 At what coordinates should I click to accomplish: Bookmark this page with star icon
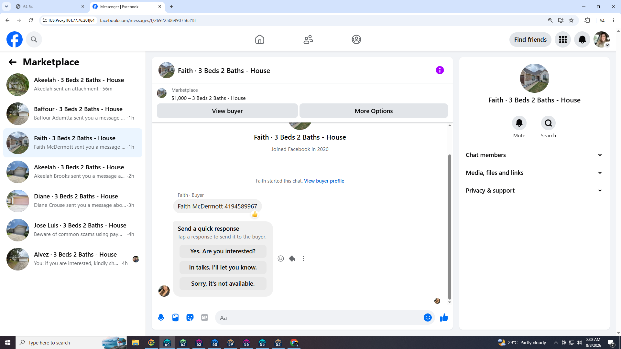click(571, 20)
